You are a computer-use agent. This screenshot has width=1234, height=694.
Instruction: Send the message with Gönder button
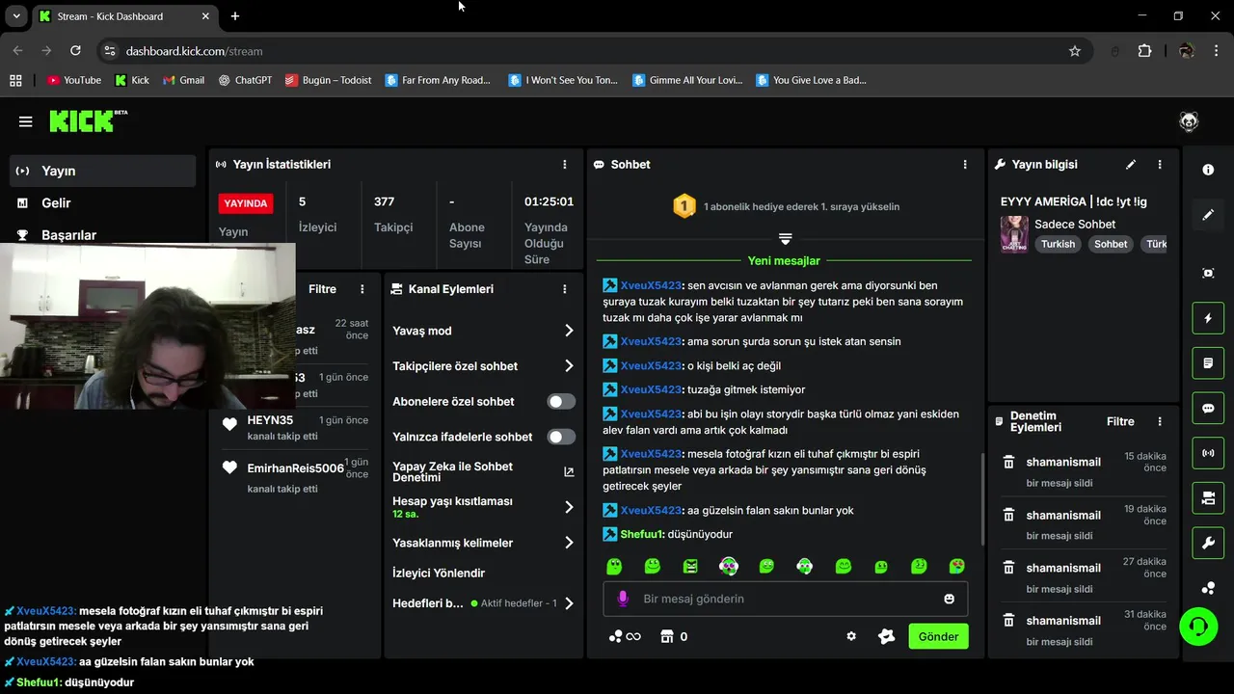coord(938,636)
